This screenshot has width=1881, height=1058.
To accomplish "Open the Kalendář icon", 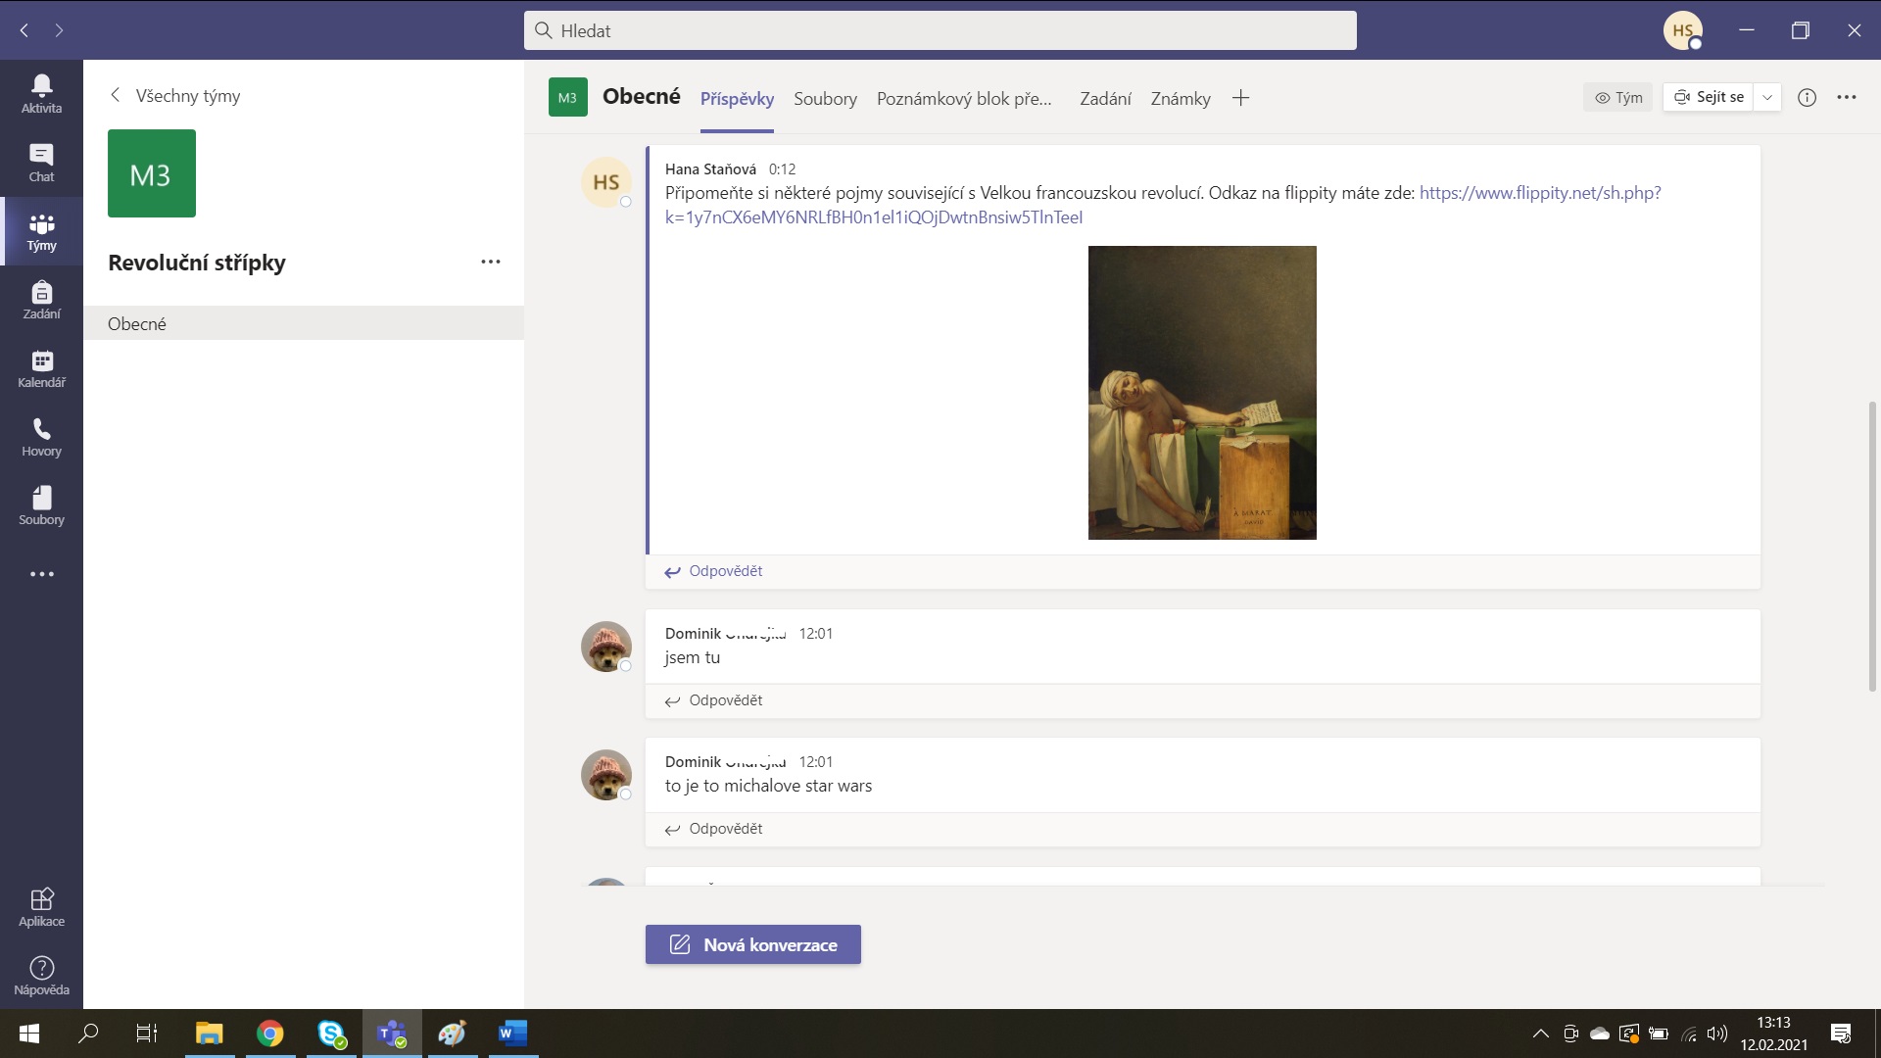I will pyautogui.click(x=41, y=368).
